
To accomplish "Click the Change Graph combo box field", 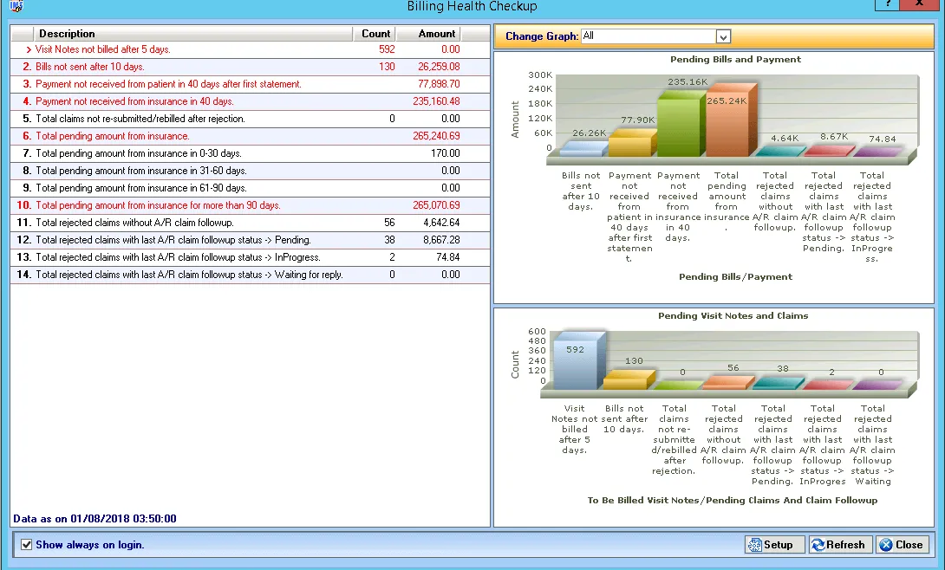I will pos(648,36).
